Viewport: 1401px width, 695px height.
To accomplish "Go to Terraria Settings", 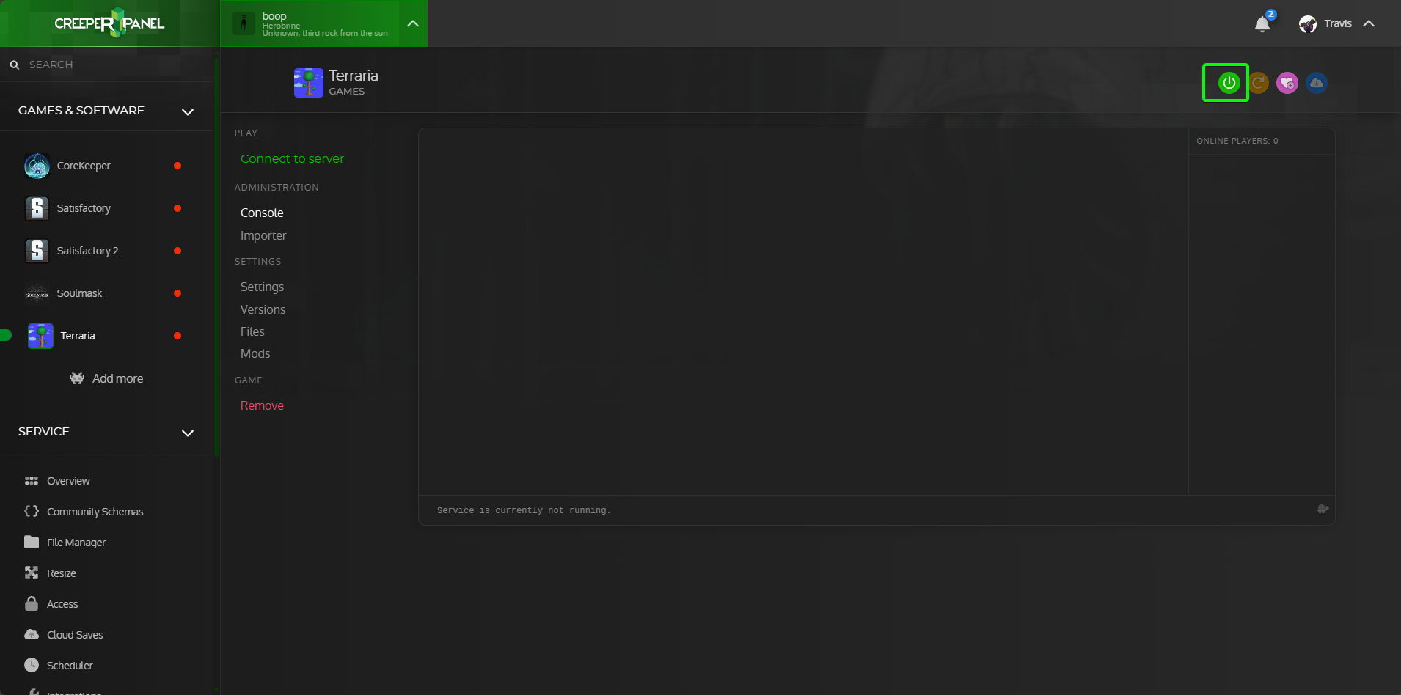I will 262,287.
